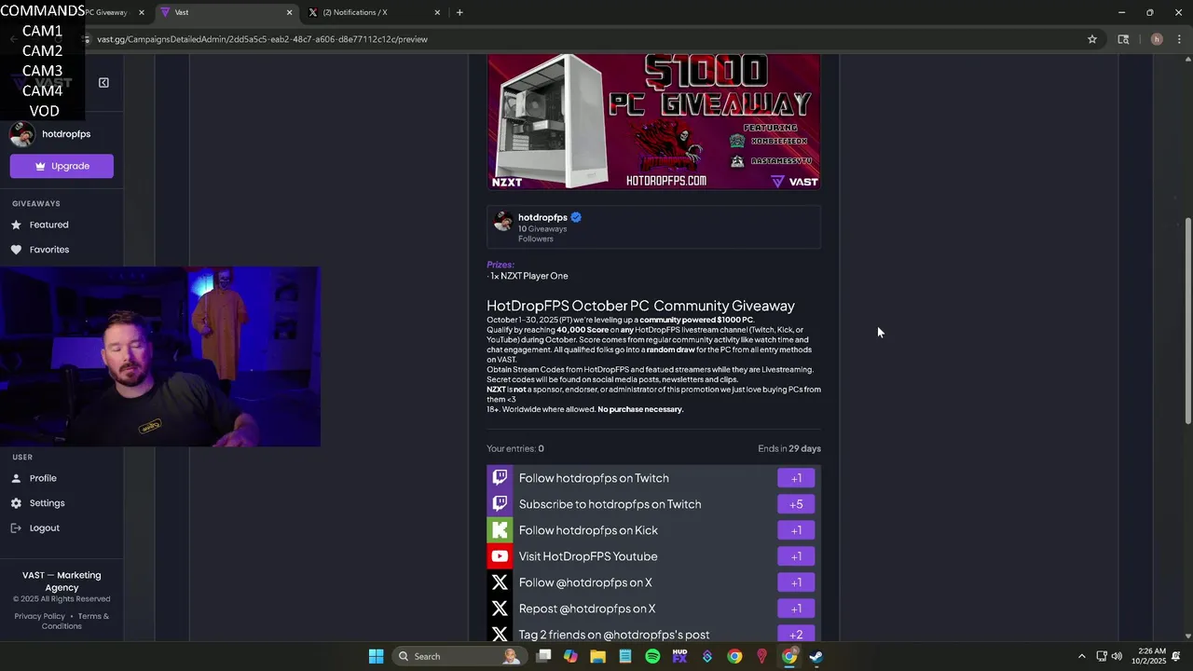
Task: Click the blue verified badge next to hotdropfps
Action: tap(576, 217)
